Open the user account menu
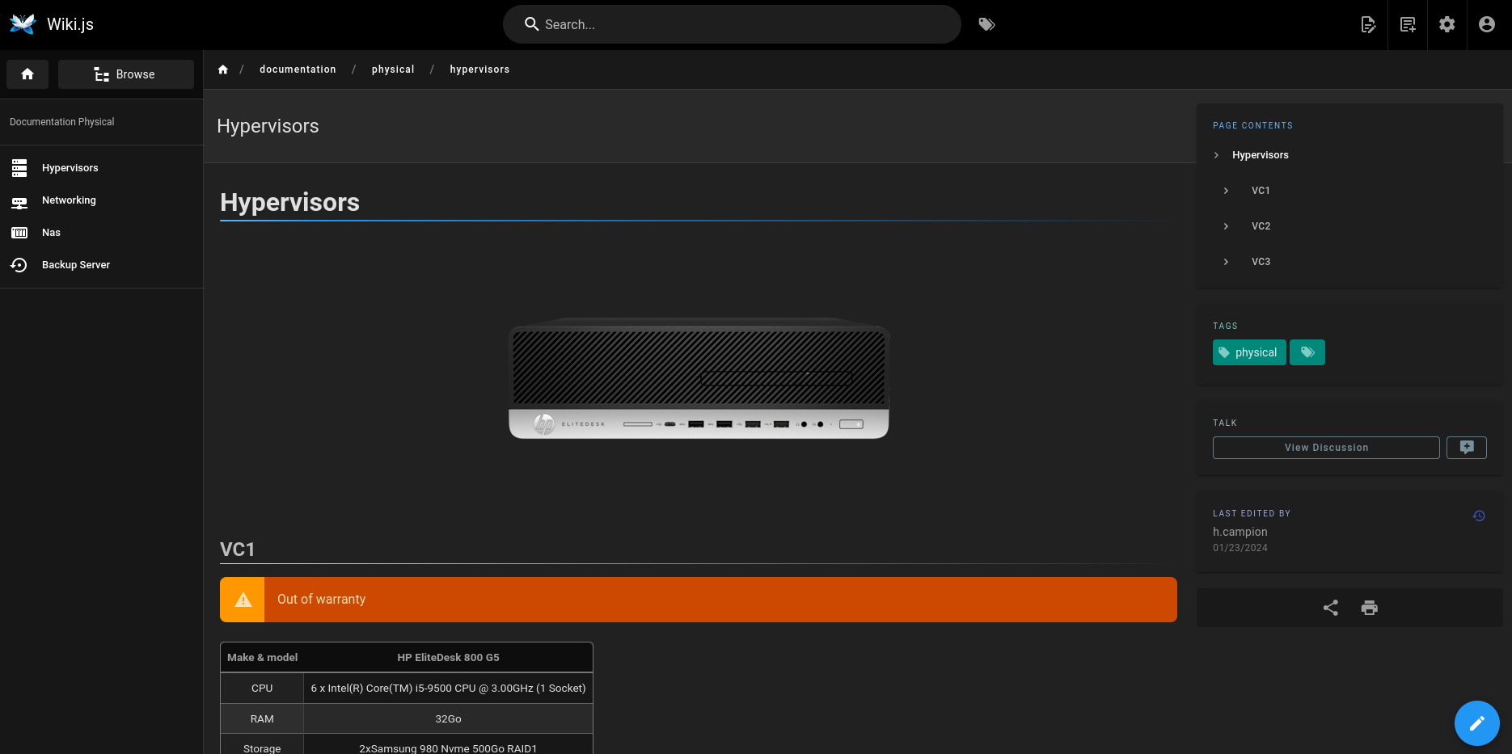The width and height of the screenshot is (1512, 754). 1487,24
